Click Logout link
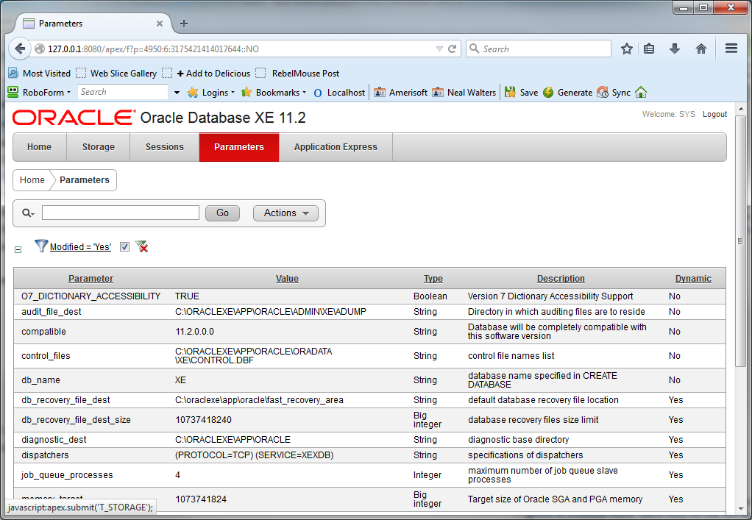 pos(714,114)
